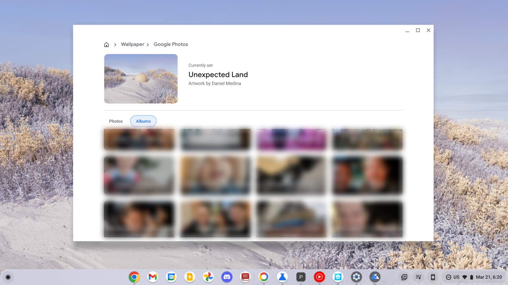Click the home icon in the breadcrumb
Image resolution: width=508 pixels, height=285 pixels.
[x=106, y=44]
